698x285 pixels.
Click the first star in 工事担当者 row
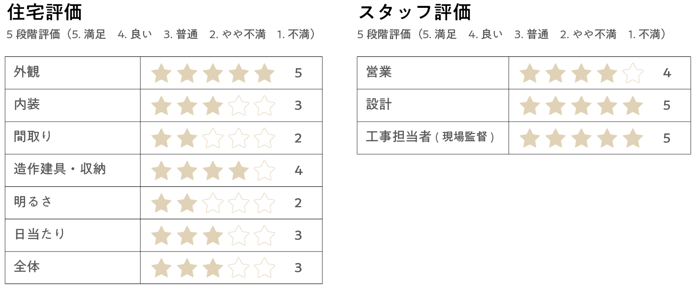point(530,138)
